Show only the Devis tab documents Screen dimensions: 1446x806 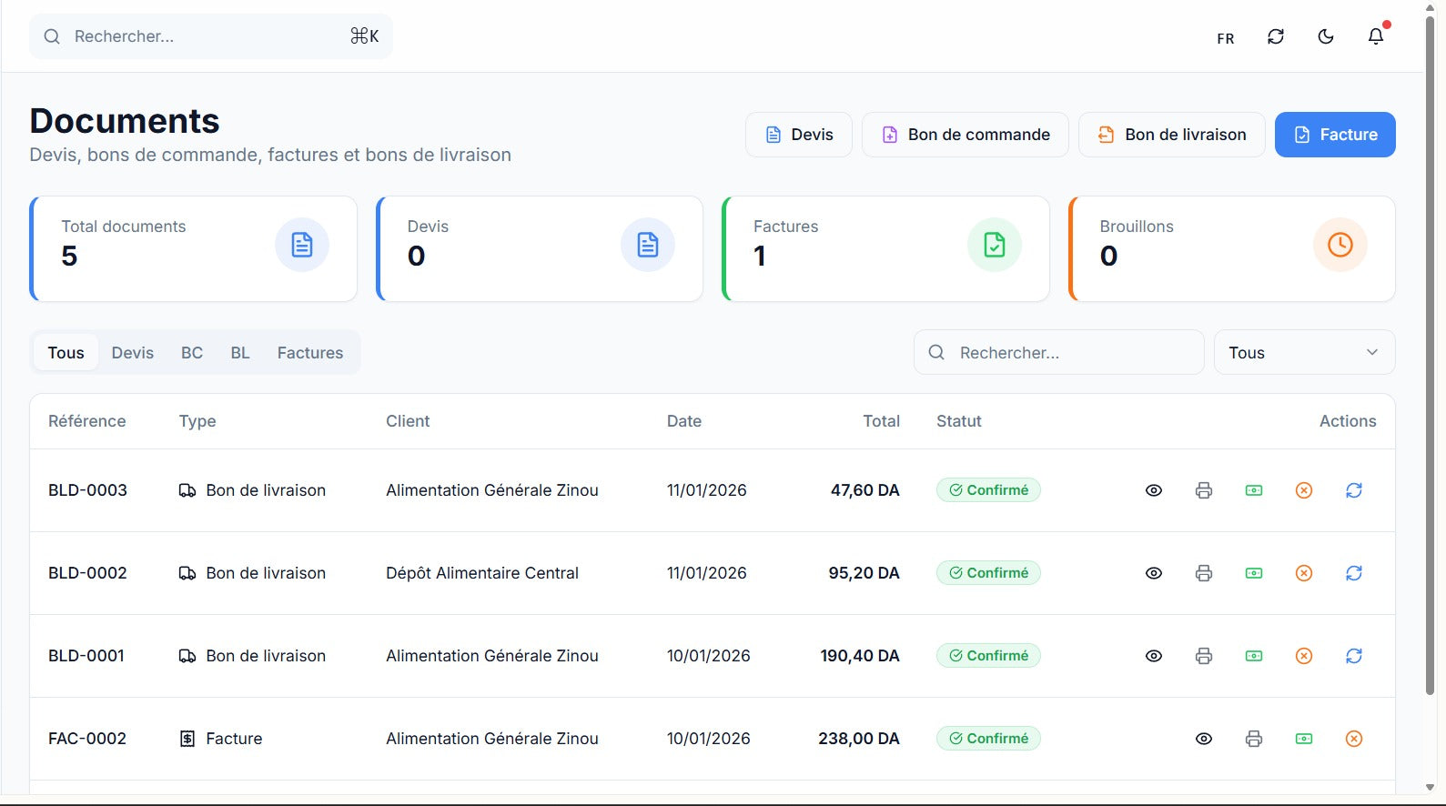132,353
